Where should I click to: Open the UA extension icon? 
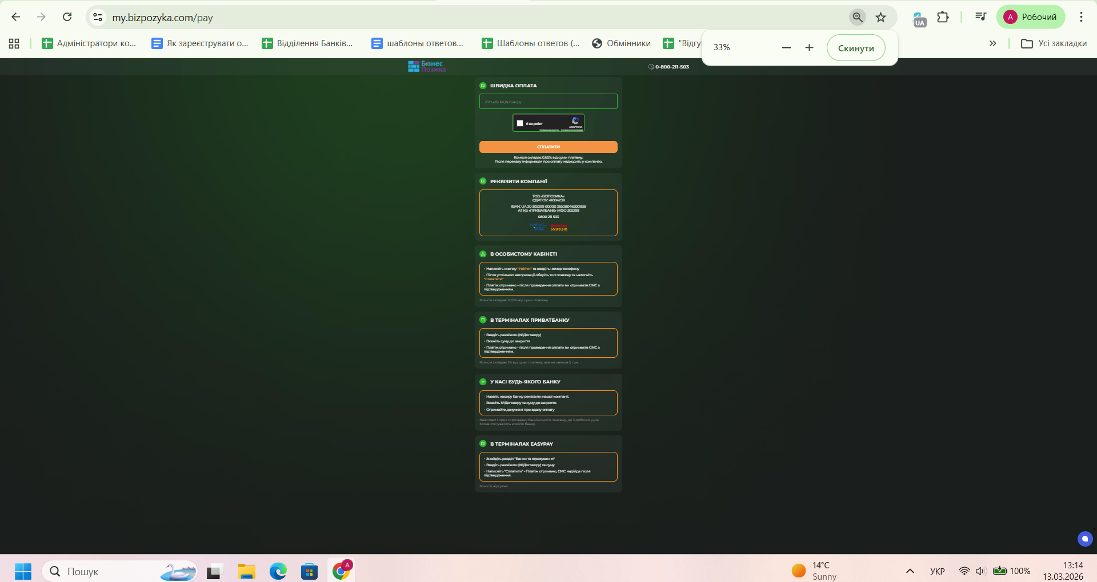(x=919, y=18)
